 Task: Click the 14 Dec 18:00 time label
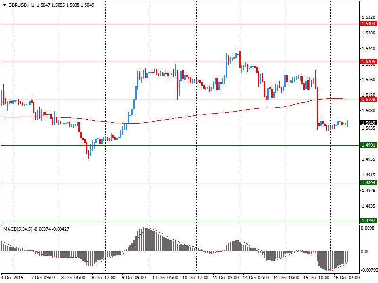286,278
